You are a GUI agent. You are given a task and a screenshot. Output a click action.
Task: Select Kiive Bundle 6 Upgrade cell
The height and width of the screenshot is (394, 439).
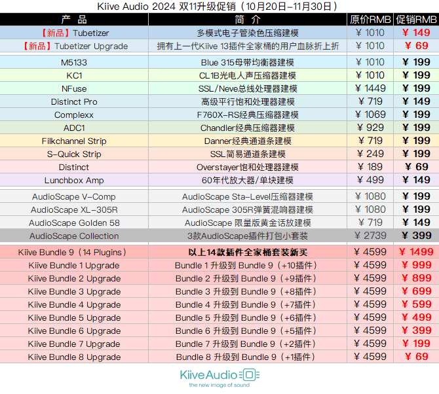click(x=74, y=331)
